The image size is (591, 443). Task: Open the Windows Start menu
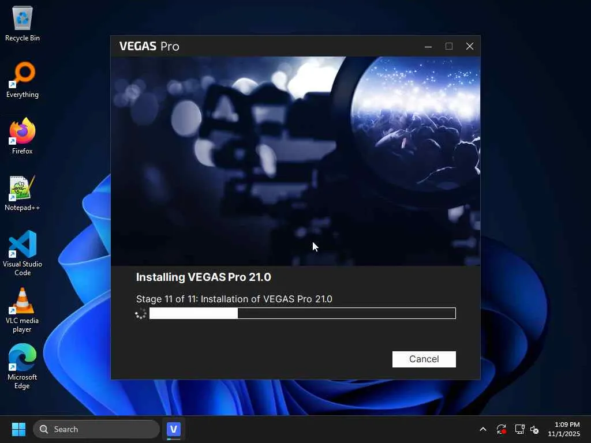tap(18, 429)
